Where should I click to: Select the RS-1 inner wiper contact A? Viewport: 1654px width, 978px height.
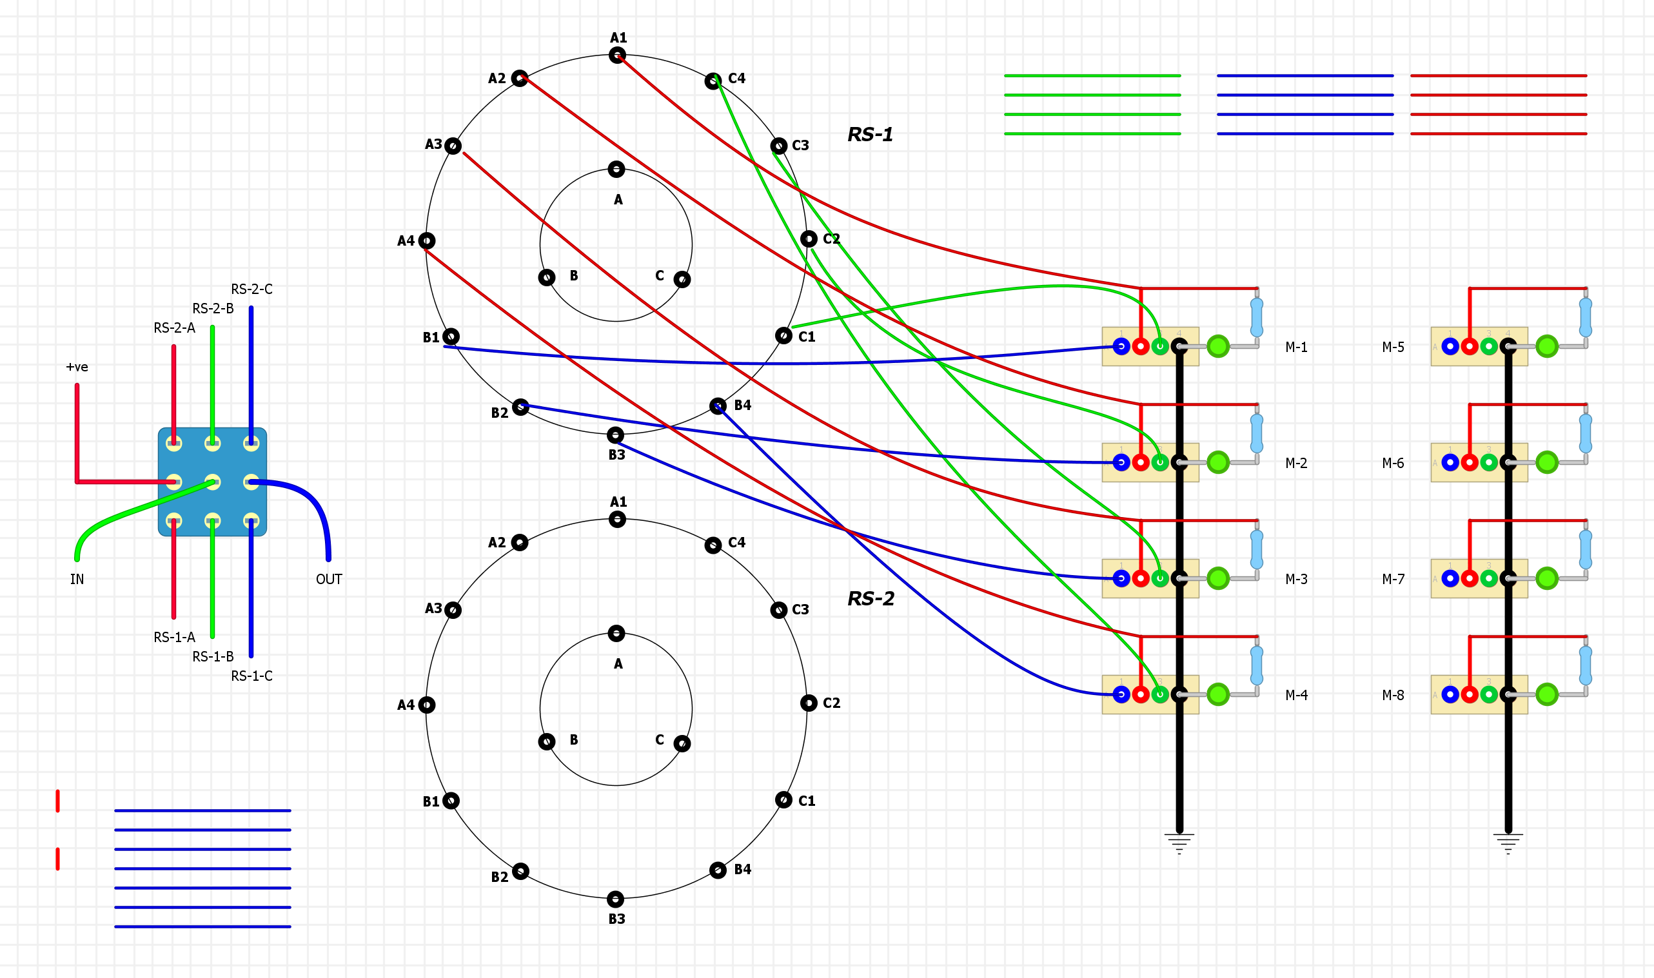tap(616, 170)
